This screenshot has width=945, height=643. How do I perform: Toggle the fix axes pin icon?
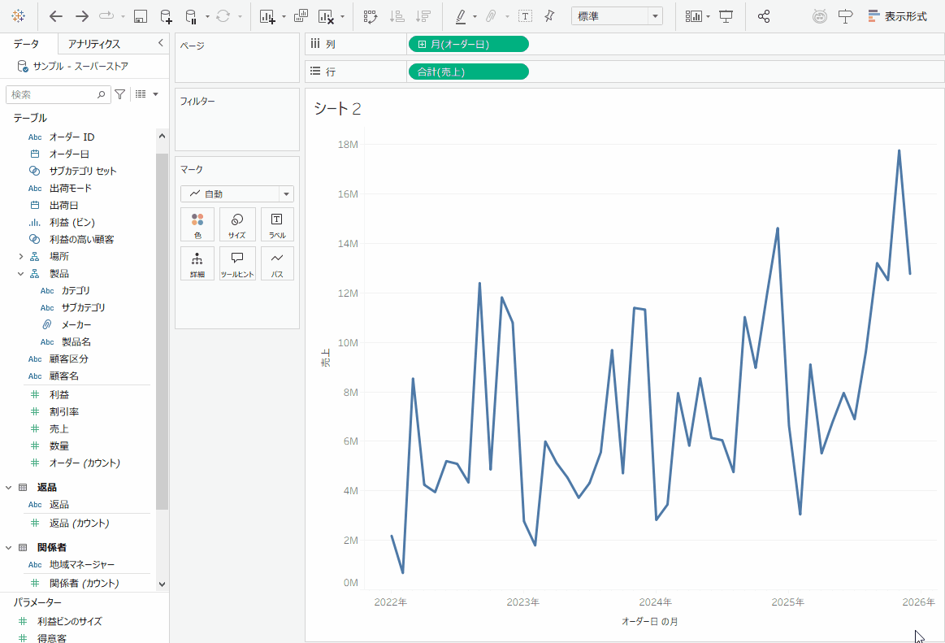click(549, 16)
